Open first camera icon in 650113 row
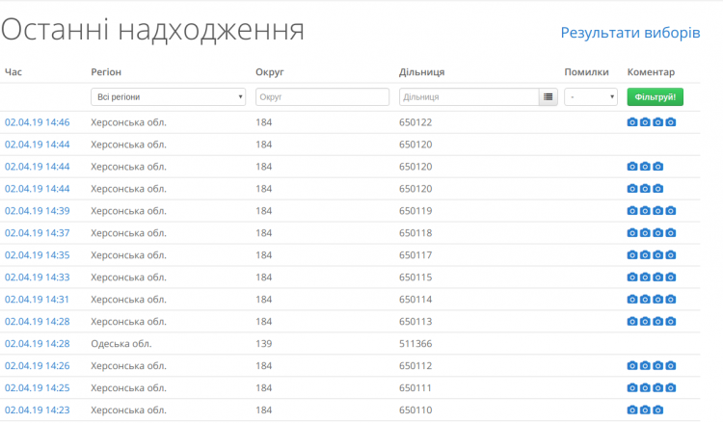The width and height of the screenshot is (723, 423). 632,322
